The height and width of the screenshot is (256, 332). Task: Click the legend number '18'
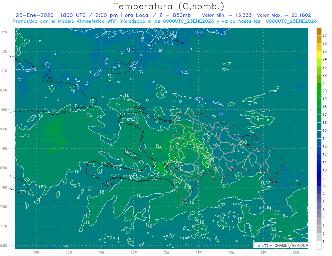click(x=325, y=107)
